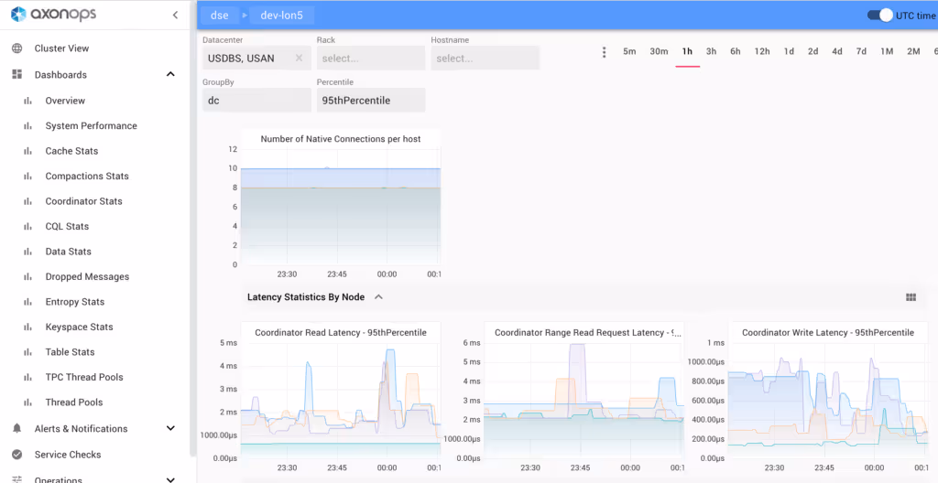Click the dse breadcrumb
The width and height of the screenshot is (938, 483).
click(x=220, y=16)
